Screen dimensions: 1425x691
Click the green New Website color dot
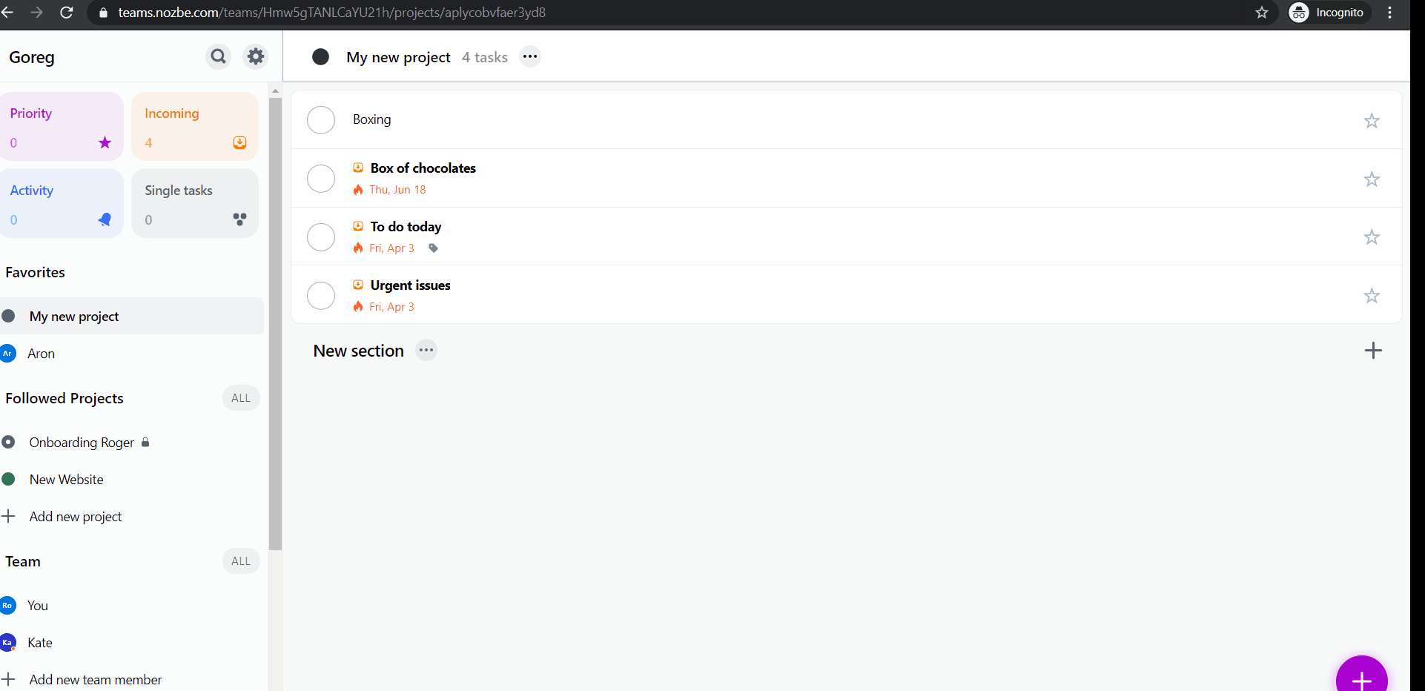[x=8, y=479]
